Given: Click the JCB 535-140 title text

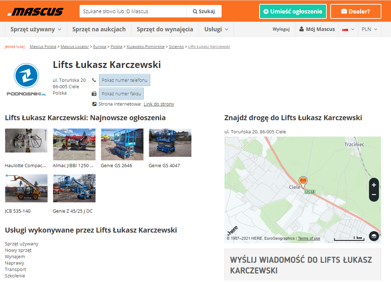Looking at the screenshot, I should pos(18,211).
